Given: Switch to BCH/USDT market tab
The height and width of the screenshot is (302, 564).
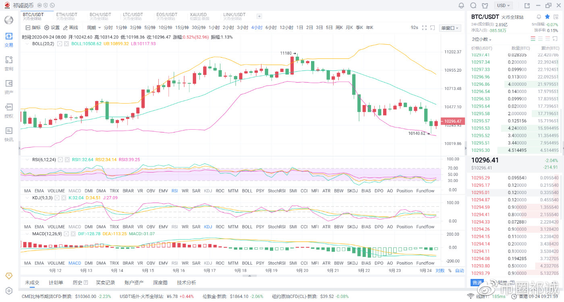Looking at the screenshot, I should coord(100,16).
